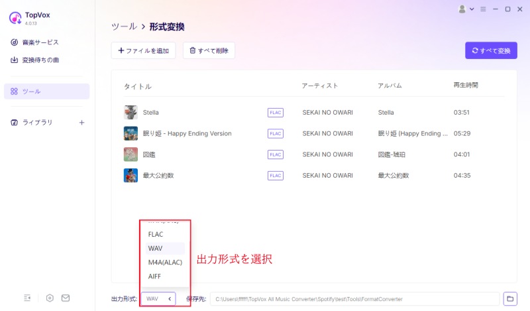
Task: Click artist SEKAI NO OWARI on the Stella row
Action: point(327,112)
